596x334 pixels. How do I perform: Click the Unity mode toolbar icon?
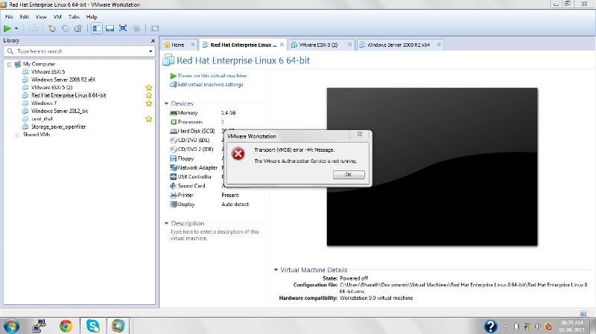(x=136, y=28)
